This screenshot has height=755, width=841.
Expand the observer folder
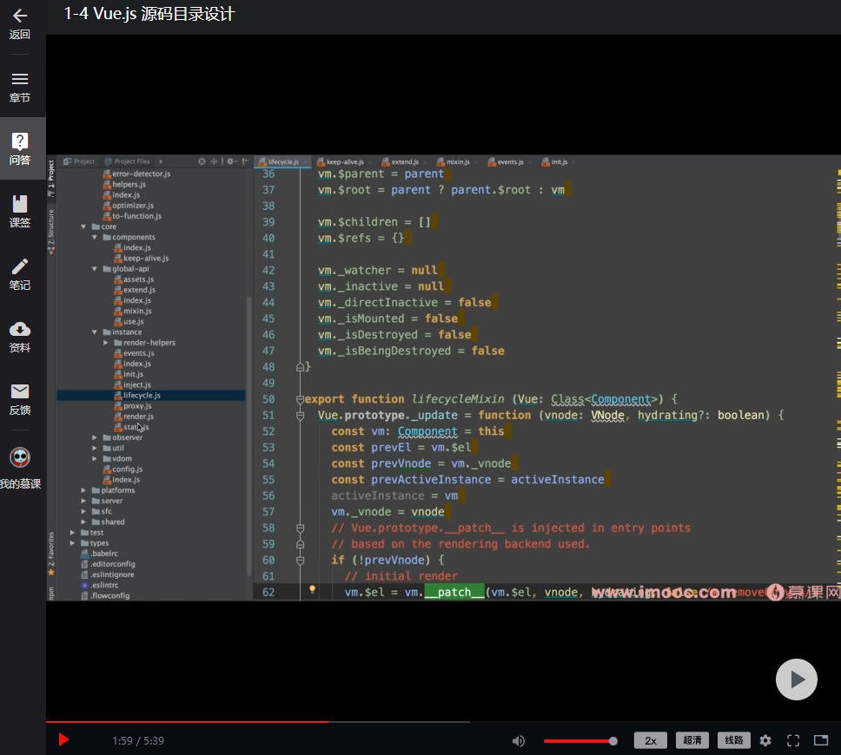[95, 437]
